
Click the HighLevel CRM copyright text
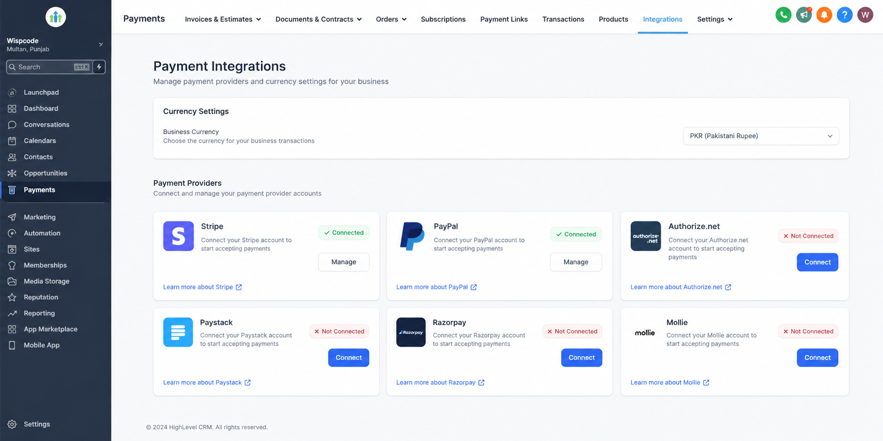pyautogui.click(x=207, y=427)
